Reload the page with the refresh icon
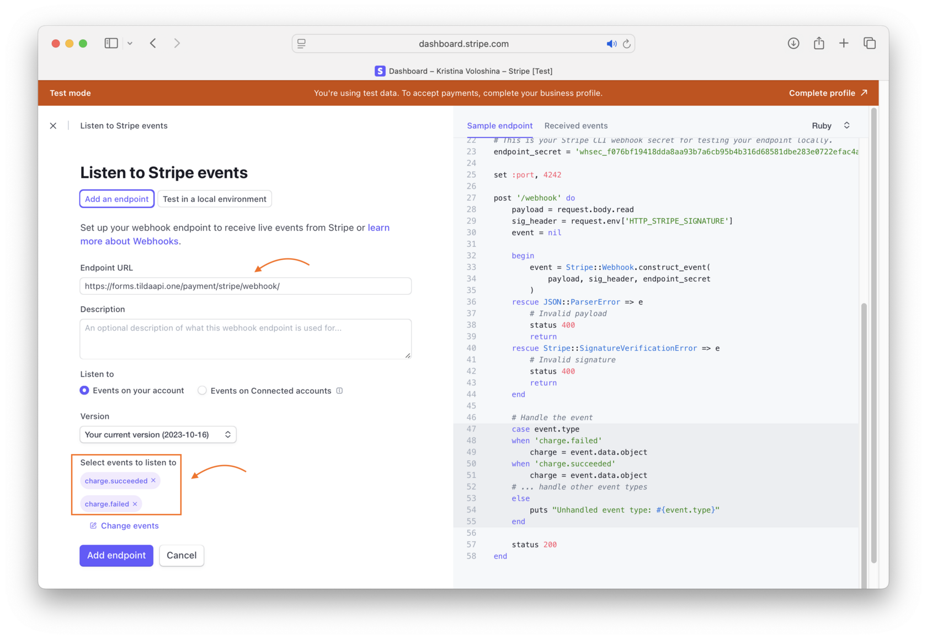The height and width of the screenshot is (639, 927). (x=627, y=44)
